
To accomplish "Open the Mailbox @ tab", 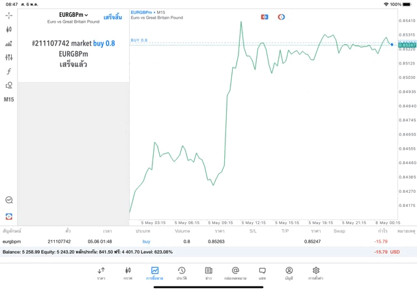I will [x=235, y=273].
